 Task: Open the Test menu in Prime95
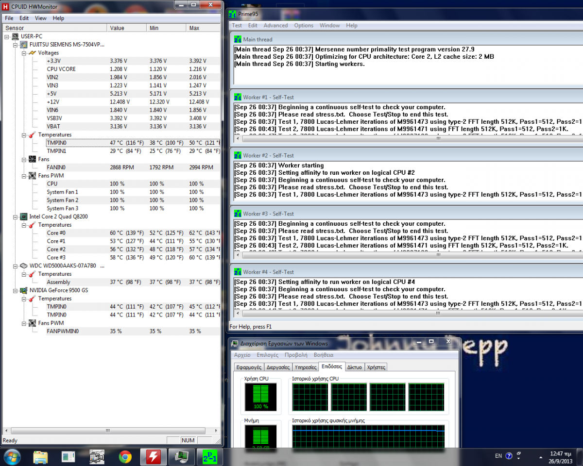click(x=237, y=25)
